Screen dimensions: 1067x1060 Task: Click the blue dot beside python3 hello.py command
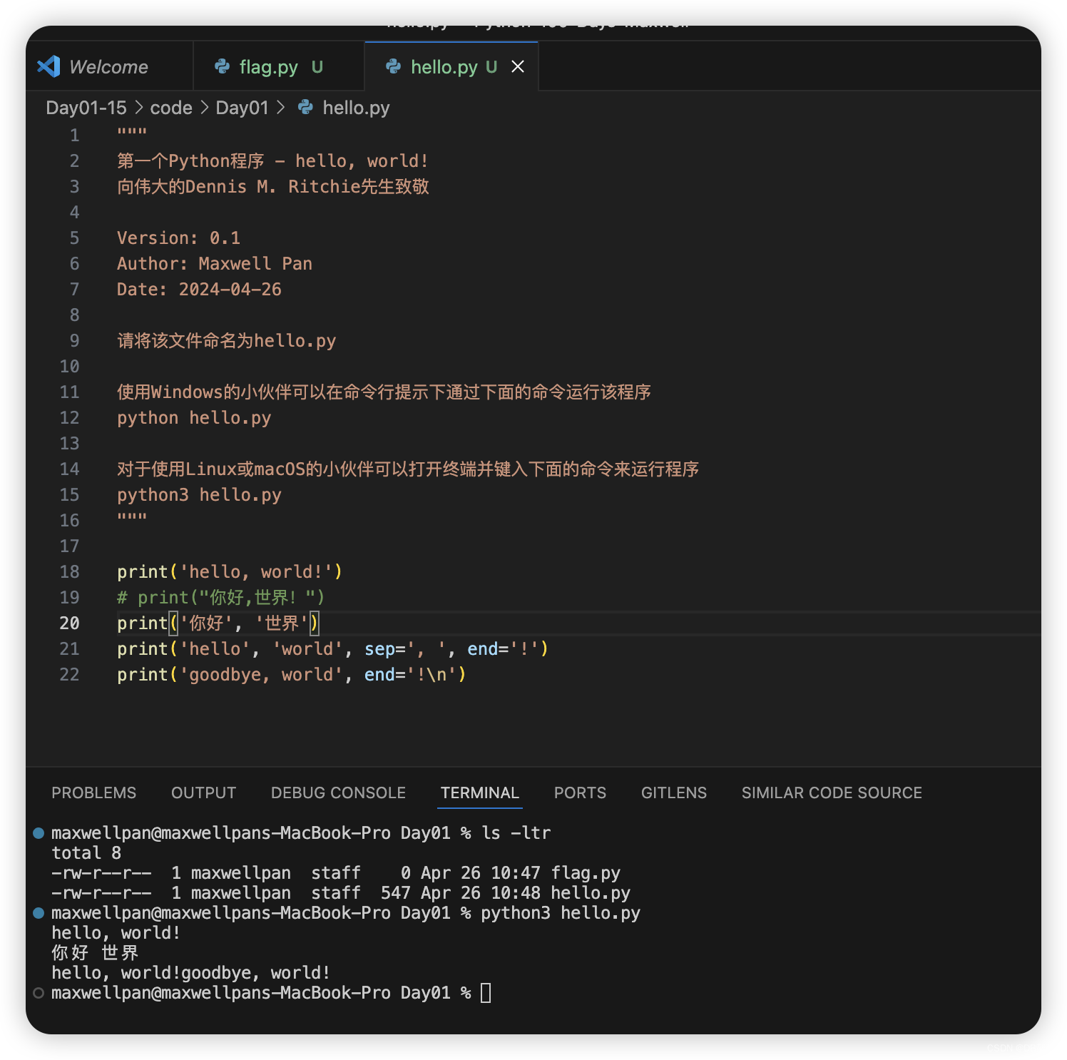(39, 912)
